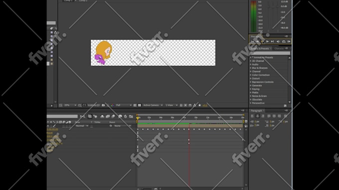Toggle the loop option in Preview
This screenshot has height=190, width=339.
click(284, 42)
